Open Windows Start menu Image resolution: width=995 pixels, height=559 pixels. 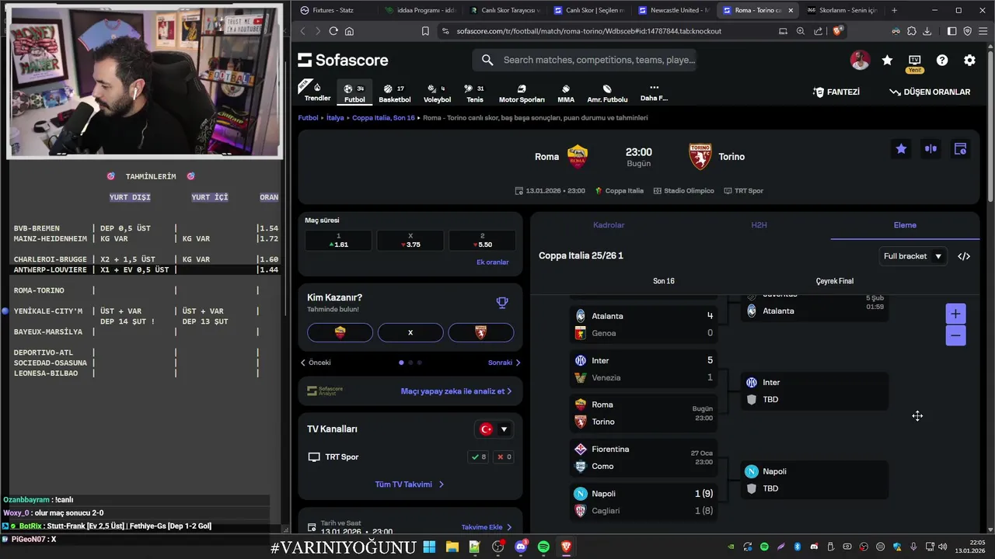429,547
